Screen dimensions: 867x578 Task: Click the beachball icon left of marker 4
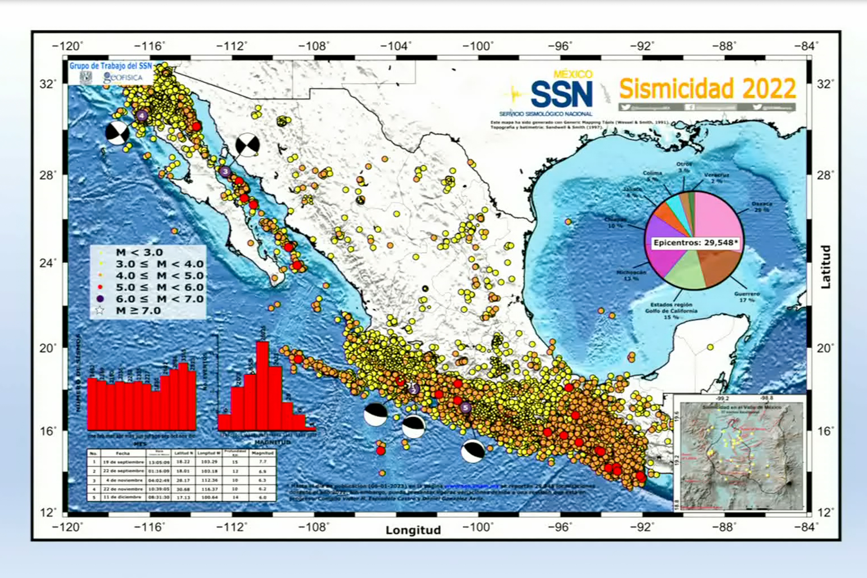(118, 133)
